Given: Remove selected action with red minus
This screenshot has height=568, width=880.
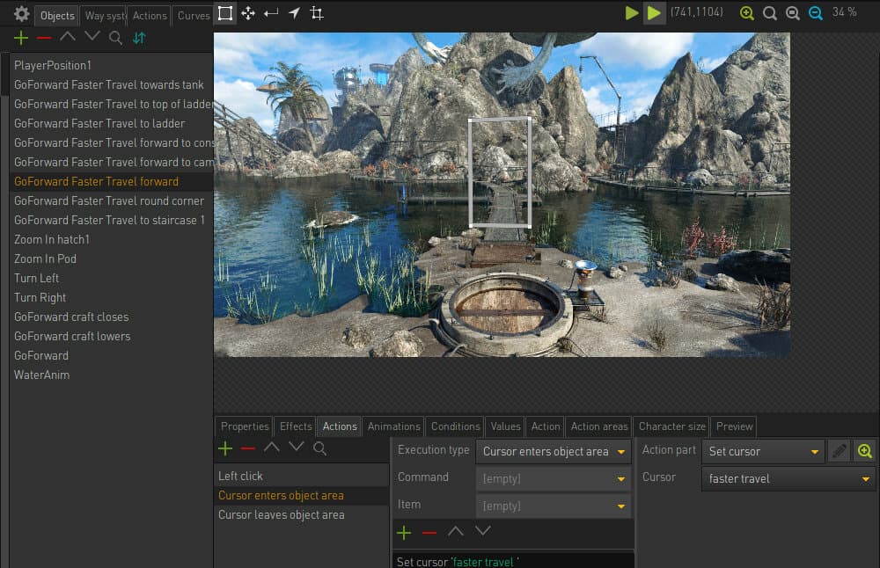Looking at the screenshot, I should point(248,448).
